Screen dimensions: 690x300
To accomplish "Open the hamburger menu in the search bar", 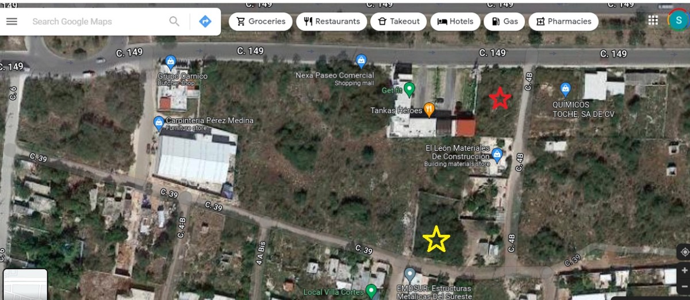I will coord(11,21).
